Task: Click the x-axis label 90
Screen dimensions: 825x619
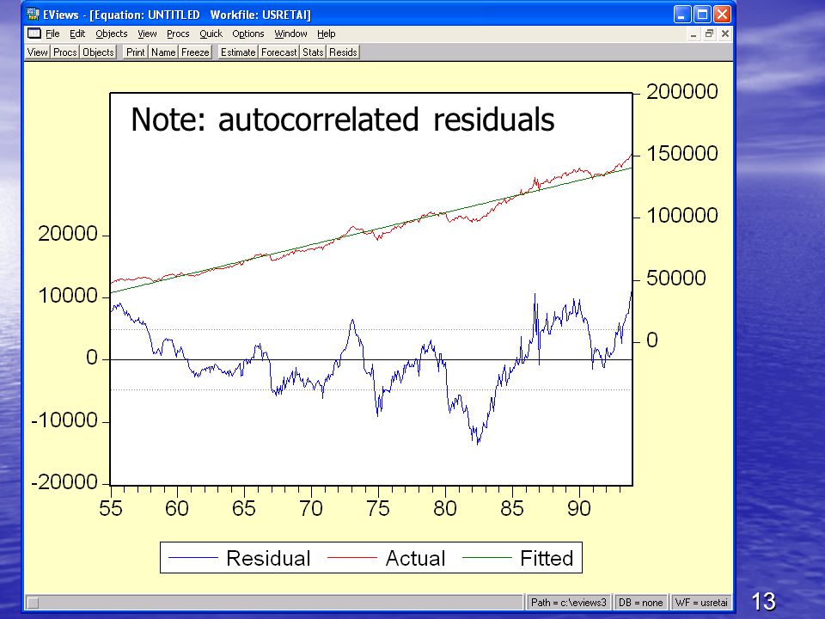Action: click(578, 508)
